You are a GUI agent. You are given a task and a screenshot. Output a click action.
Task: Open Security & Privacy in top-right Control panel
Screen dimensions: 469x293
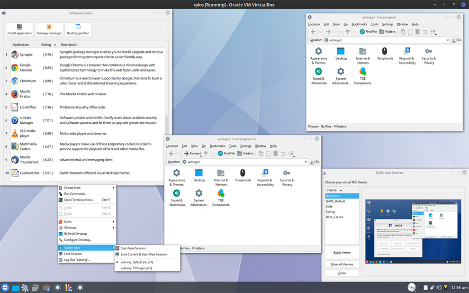[x=429, y=55]
